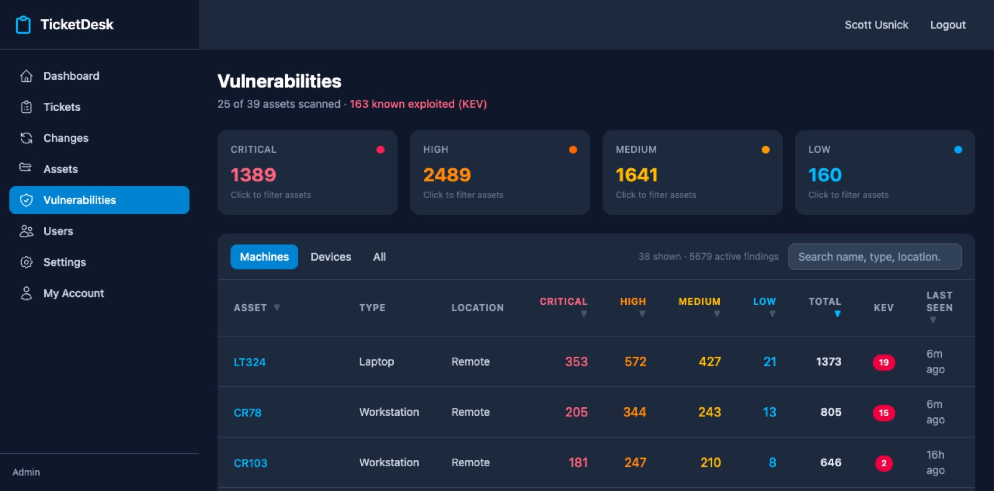Sort by Last Seen column arrow

932,320
